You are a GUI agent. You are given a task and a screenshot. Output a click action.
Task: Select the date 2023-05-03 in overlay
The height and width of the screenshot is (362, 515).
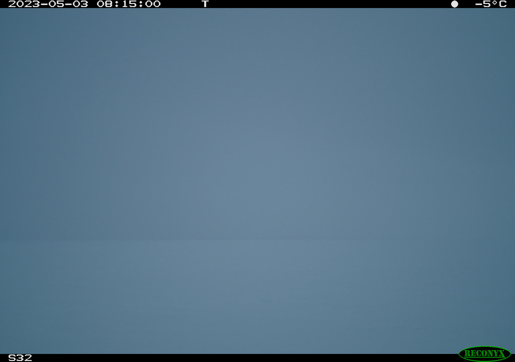coord(48,4)
